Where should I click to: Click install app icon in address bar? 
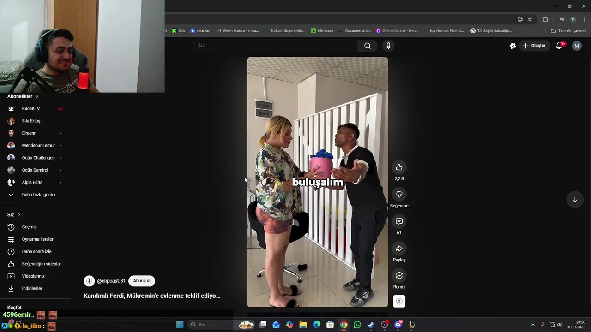coord(520,19)
